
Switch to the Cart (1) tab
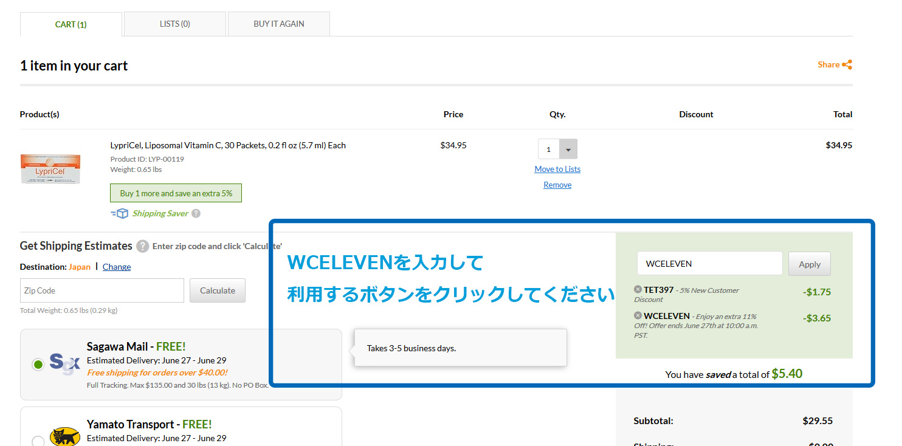[x=71, y=24]
